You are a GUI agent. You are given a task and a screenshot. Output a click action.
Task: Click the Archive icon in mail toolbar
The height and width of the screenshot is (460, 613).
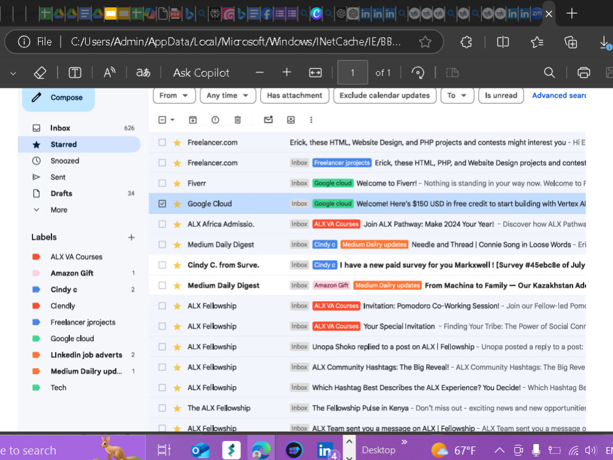coord(192,120)
